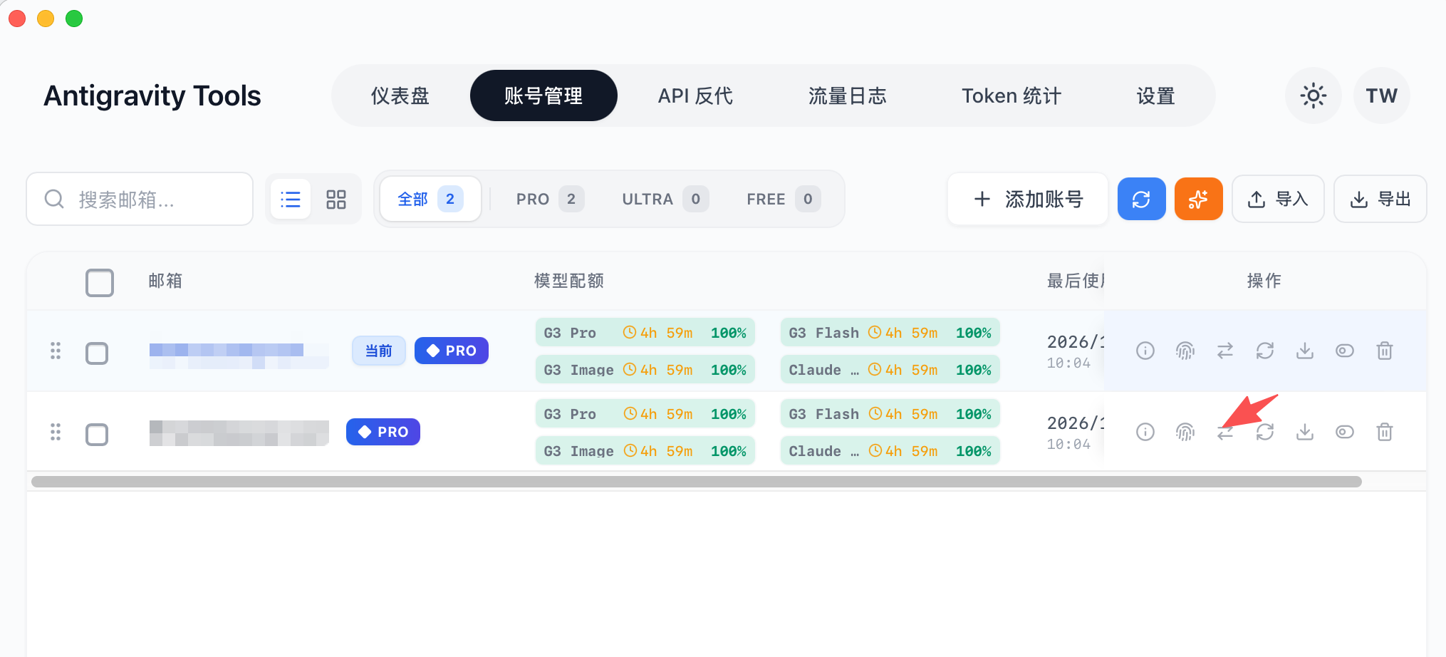The height and width of the screenshot is (657, 1446).
Task: Select the 账号管理 tab
Action: [x=543, y=95]
